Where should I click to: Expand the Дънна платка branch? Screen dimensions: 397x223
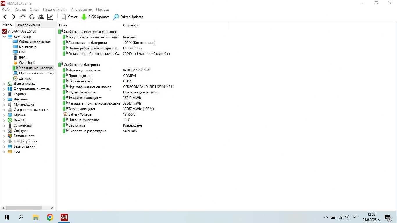pyautogui.click(x=4, y=84)
